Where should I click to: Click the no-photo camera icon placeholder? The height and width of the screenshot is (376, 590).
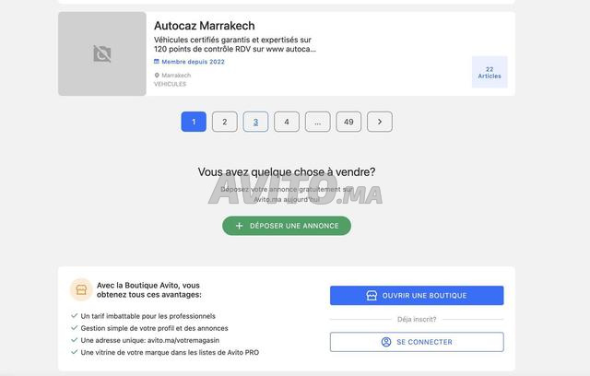(x=102, y=53)
